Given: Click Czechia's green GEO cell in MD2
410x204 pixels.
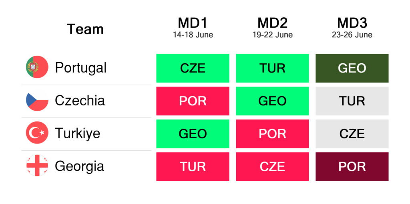Looking at the screenshot, I should click(x=272, y=101).
